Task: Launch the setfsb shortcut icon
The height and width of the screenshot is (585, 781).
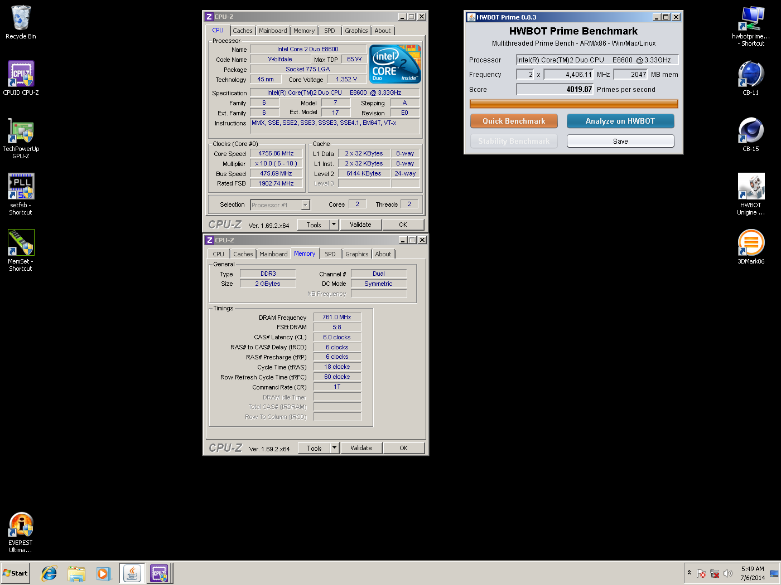Action: point(21,194)
